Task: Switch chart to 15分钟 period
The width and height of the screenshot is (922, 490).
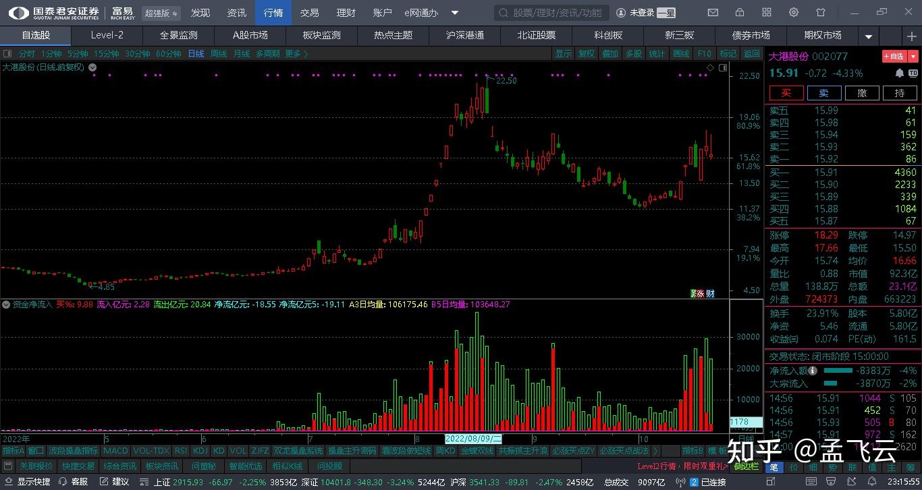Action: [106, 54]
